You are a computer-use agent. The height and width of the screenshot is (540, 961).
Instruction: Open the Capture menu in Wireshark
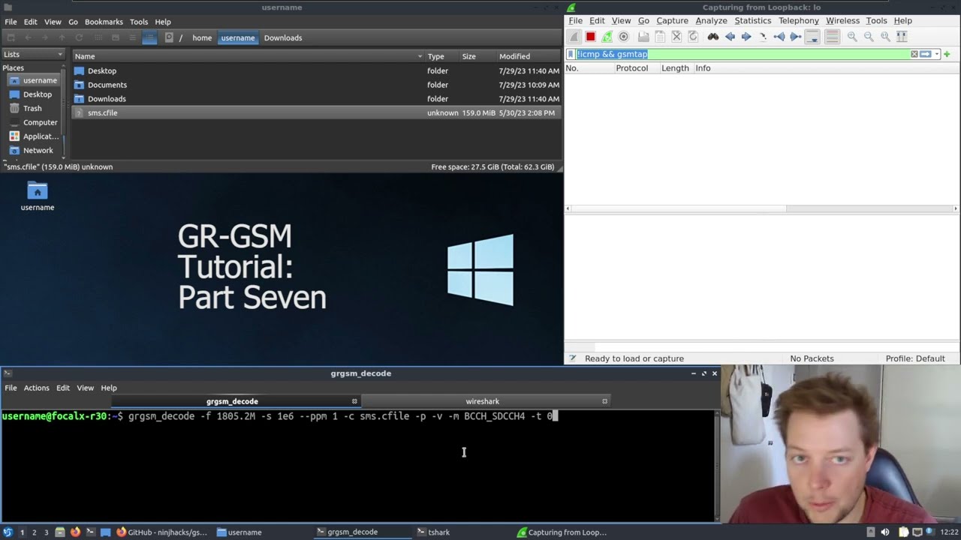tap(672, 21)
